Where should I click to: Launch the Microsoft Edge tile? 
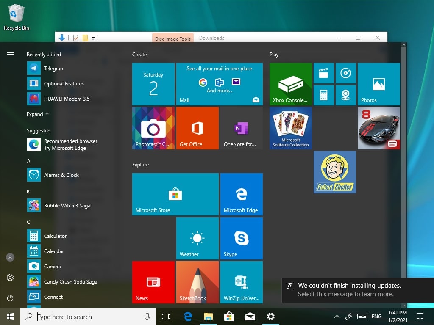click(x=241, y=194)
